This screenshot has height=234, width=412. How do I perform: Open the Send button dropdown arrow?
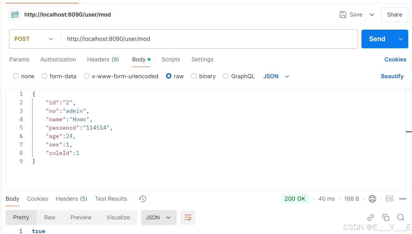[401, 39]
